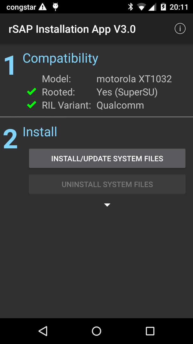Tap the Bluetooth status bar icon
The height and width of the screenshot is (344, 193).
pyautogui.click(x=131, y=7)
